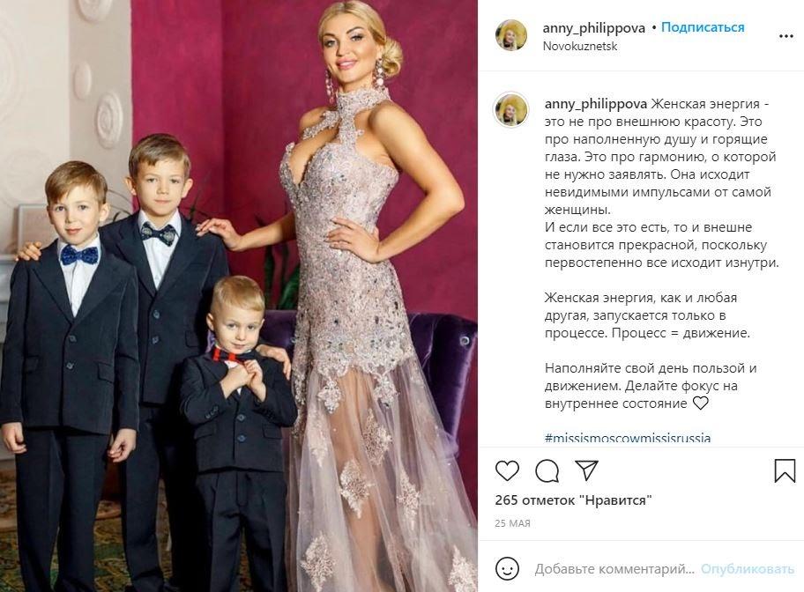View the 265 likes list

tap(573, 500)
